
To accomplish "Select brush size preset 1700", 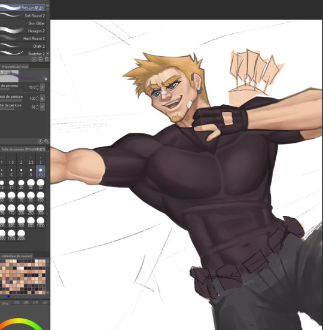I will coord(11,235).
